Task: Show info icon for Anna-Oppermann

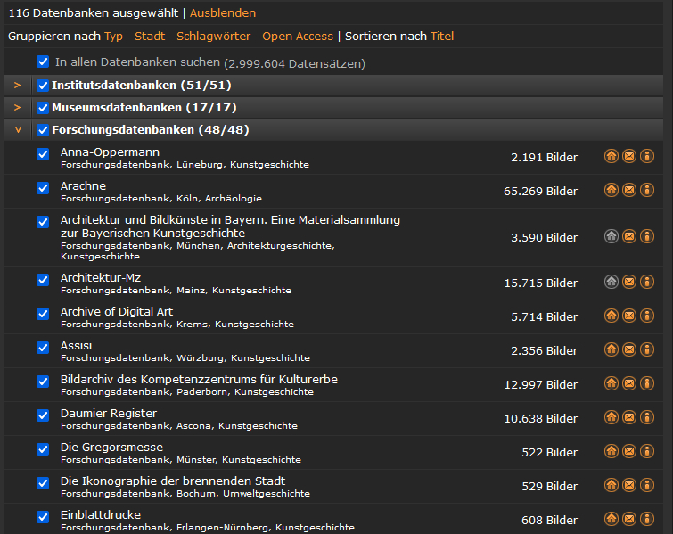Action: coord(647,156)
